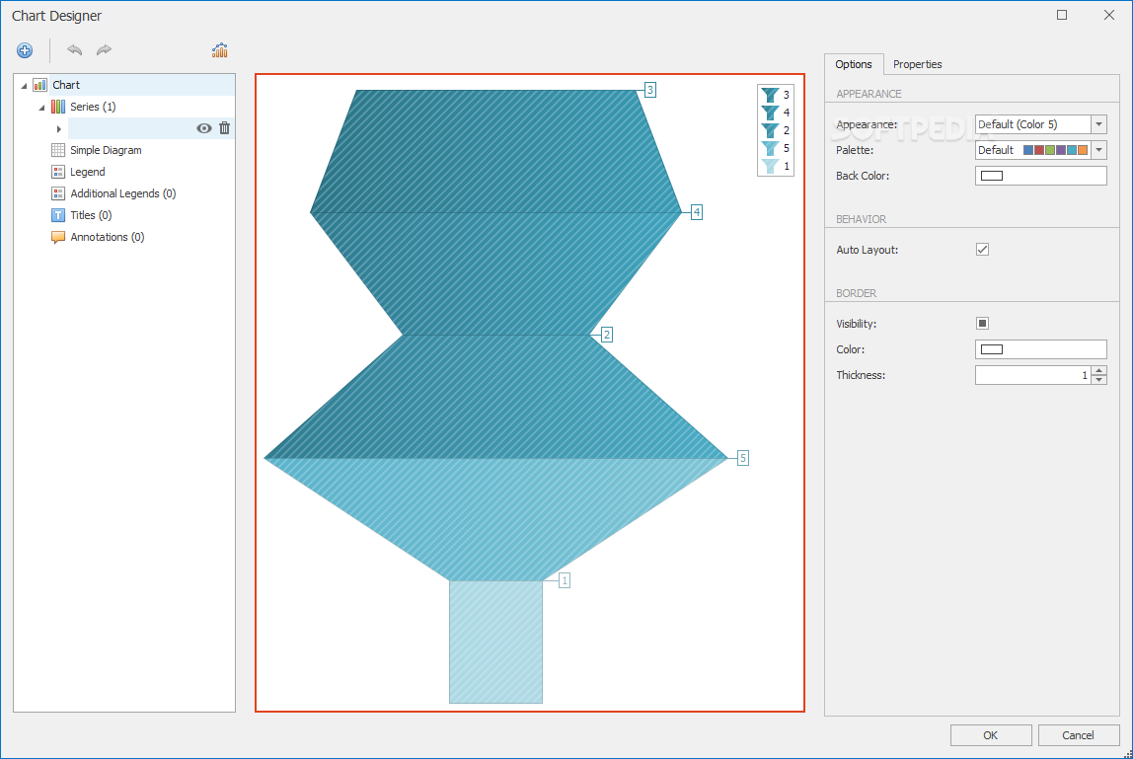
Task: Click the Simple Diagram grid icon
Action: [x=58, y=150]
